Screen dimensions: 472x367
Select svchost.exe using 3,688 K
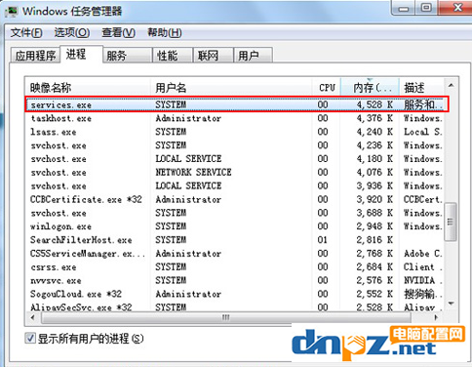pyautogui.click(x=235, y=213)
